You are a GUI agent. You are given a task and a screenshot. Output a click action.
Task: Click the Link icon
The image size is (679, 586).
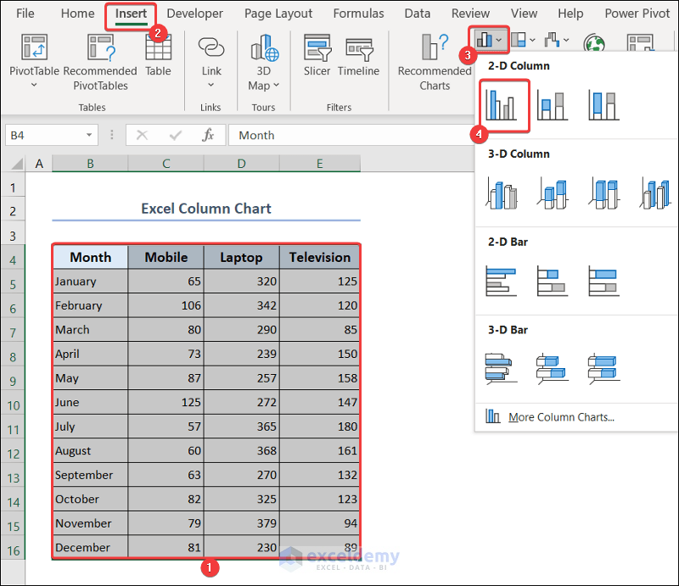coord(210,47)
